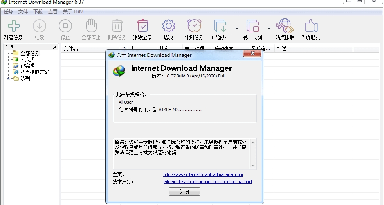Open the contact_us.html support link

pos(208,182)
